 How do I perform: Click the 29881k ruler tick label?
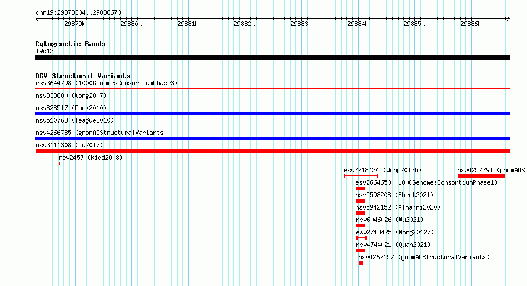[x=188, y=24]
